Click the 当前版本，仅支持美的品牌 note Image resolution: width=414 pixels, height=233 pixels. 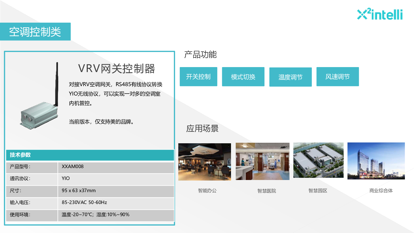pos(102,122)
